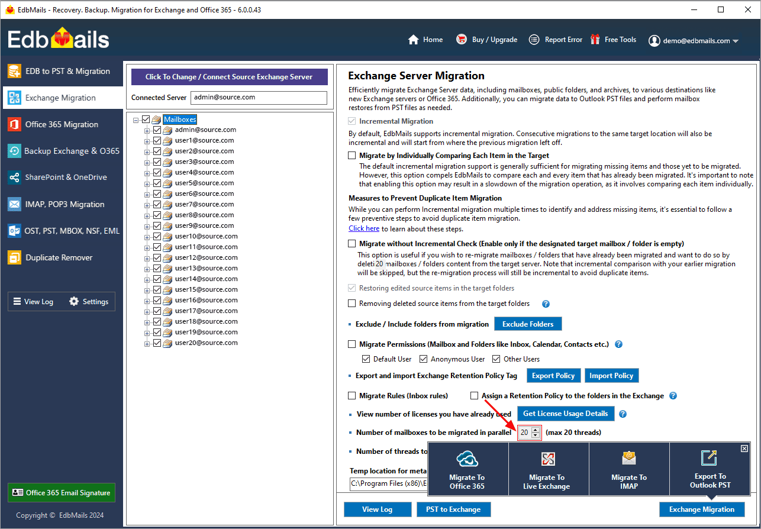Viewport: 761px width, 529px height.
Task: Expand the user3@source.com mailbox node
Action: (x=147, y=162)
